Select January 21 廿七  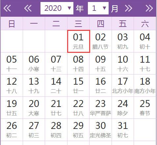click(56, 108)
